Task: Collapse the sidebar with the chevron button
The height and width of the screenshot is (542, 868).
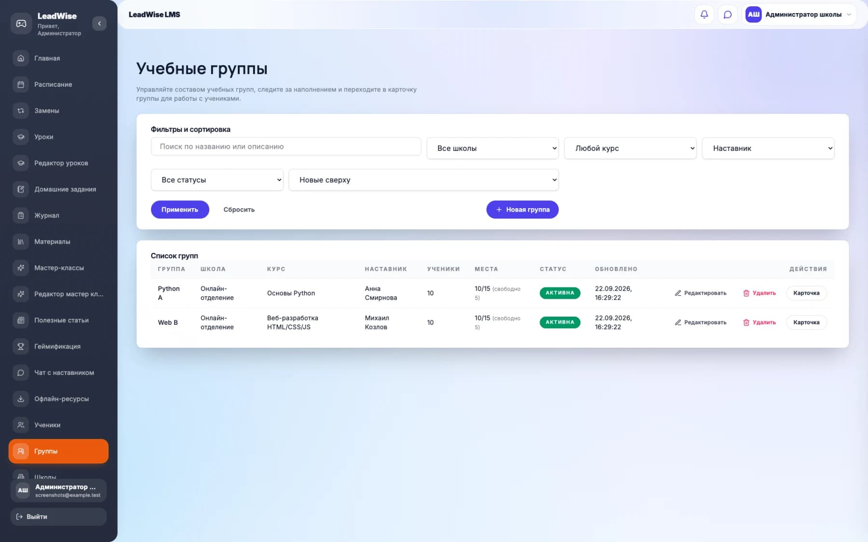Action: click(x=99, y=24)
